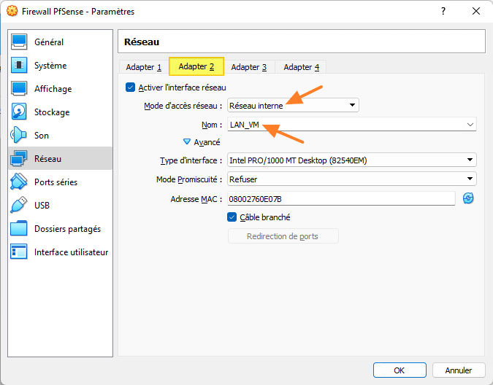Open Dossiers partagés folder icon

pyautogui.click(x=20, y=229)
